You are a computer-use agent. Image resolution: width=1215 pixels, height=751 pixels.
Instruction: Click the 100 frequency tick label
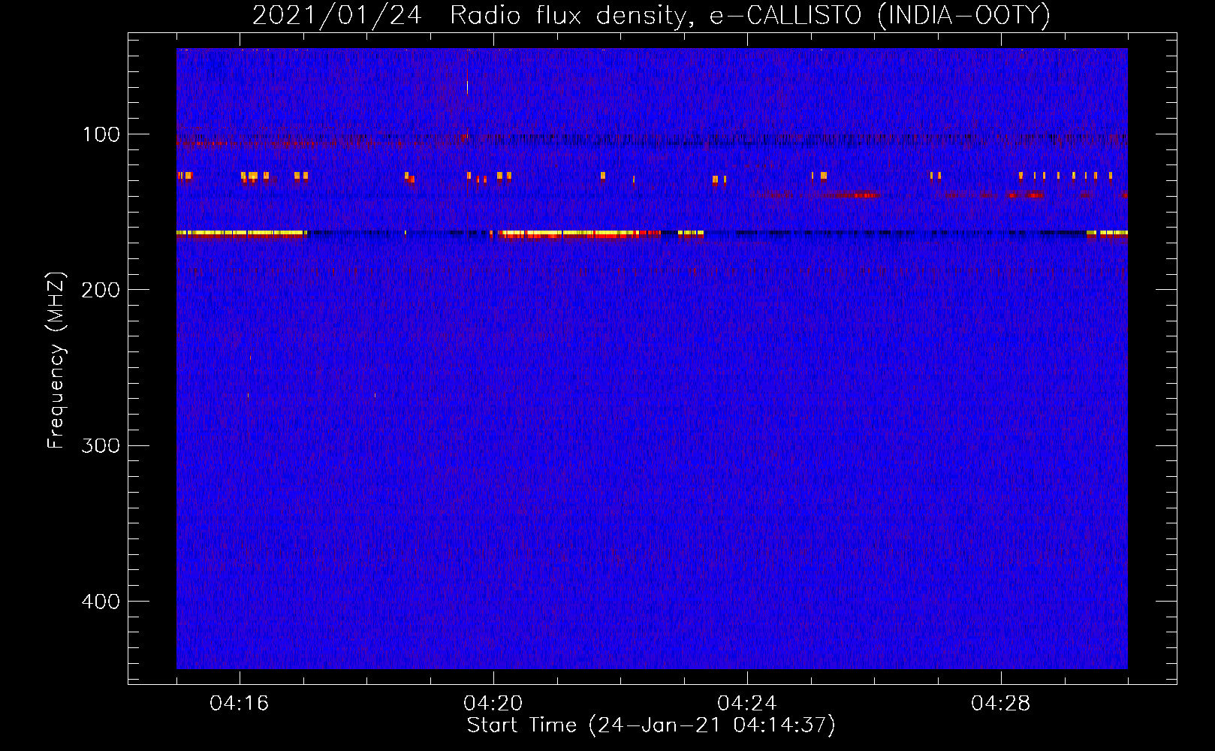coord(101,134)
